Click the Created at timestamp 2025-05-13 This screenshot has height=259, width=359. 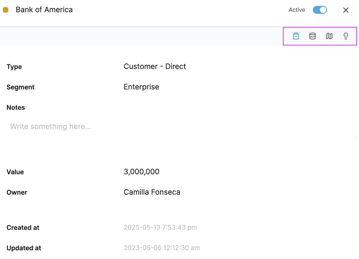160,227
